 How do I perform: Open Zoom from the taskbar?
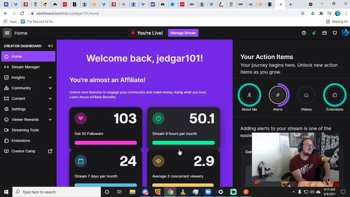208,192
